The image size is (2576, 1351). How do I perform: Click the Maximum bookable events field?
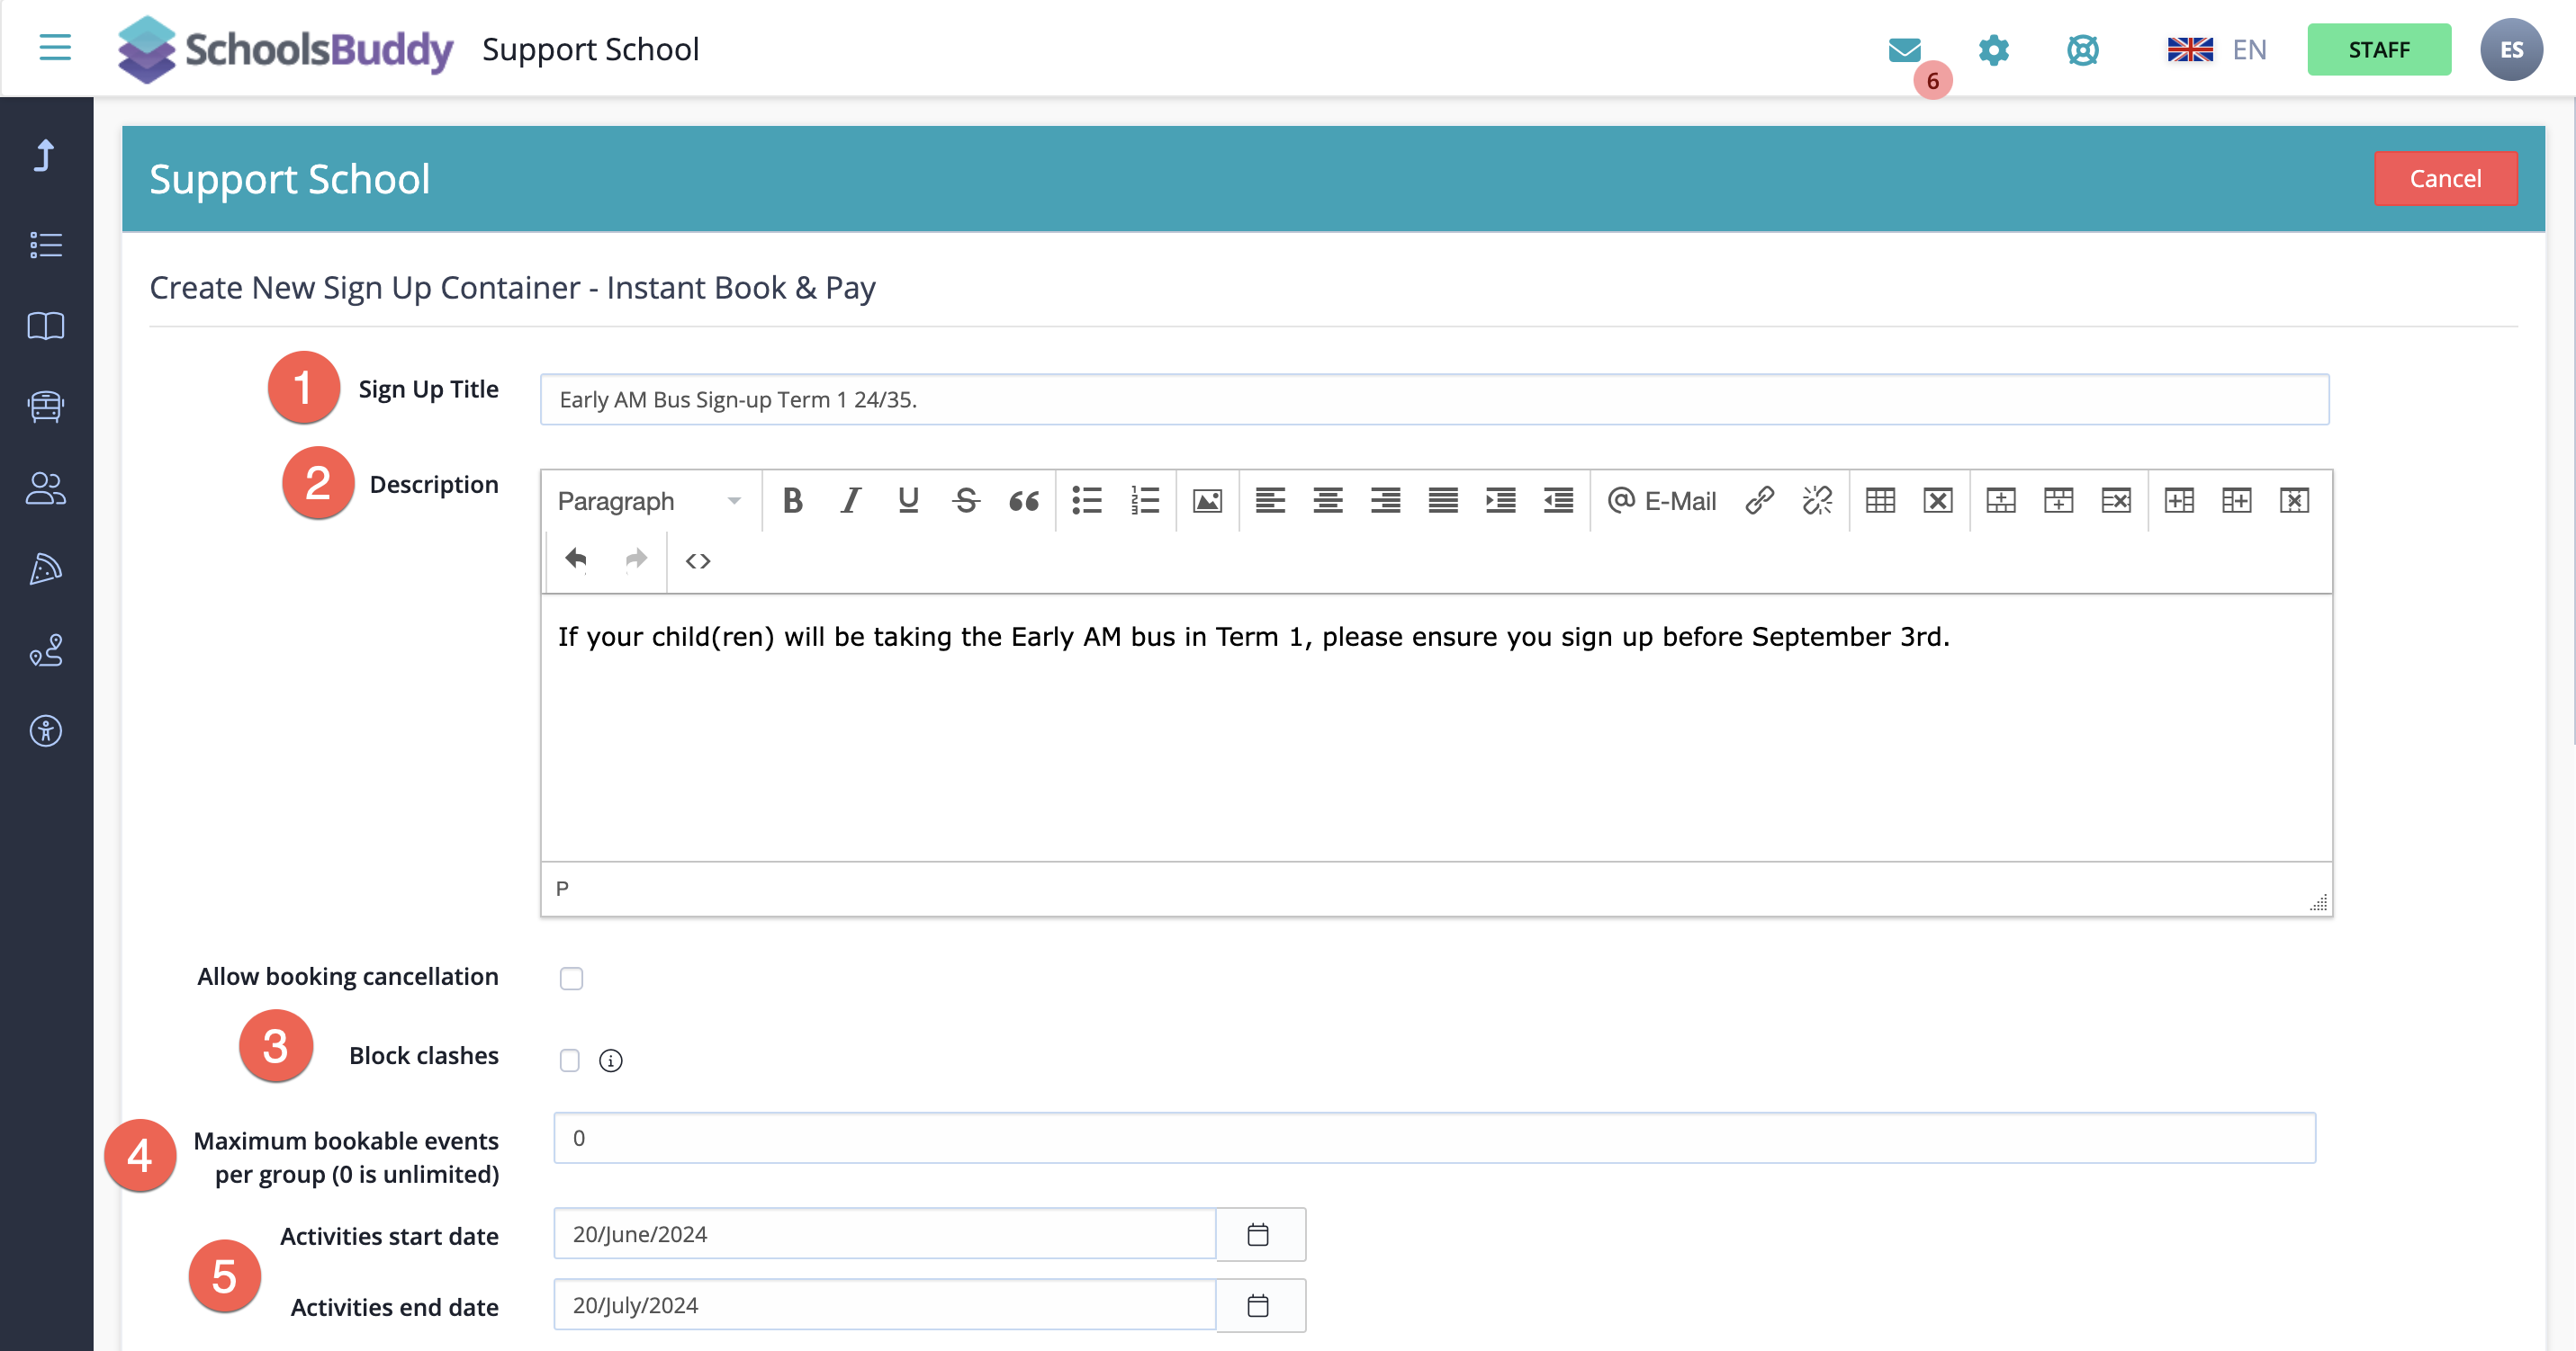[1434, 1138]
